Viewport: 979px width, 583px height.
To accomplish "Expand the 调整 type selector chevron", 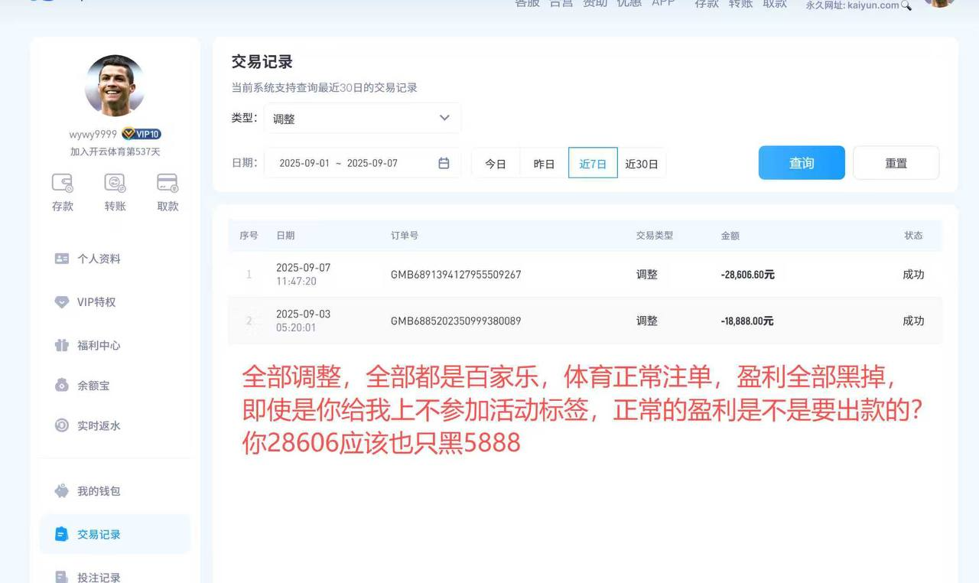I will tap(444, 118).
